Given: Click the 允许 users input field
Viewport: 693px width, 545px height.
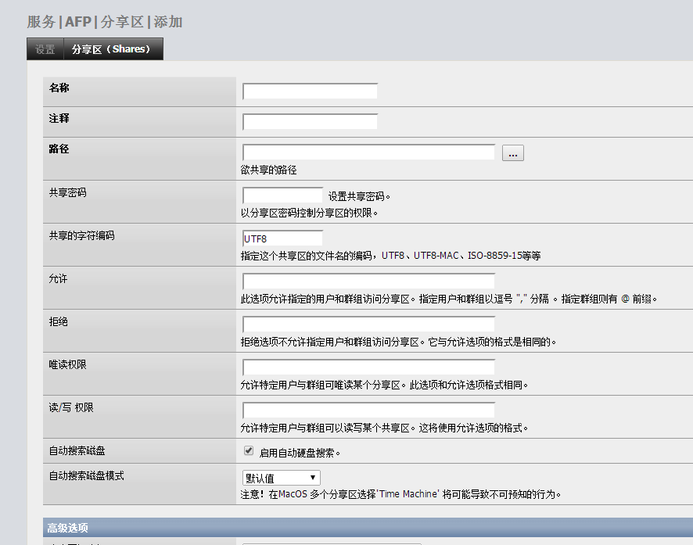Looking at the screenshot, I should (368, 281).
